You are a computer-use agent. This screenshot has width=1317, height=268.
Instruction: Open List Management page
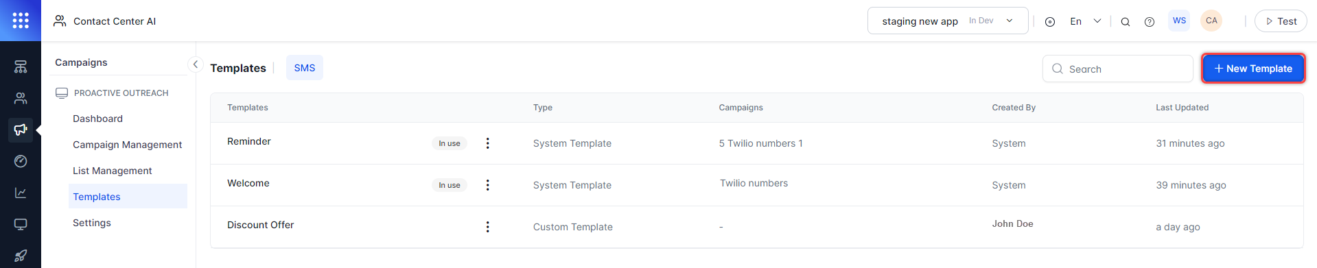113,171
